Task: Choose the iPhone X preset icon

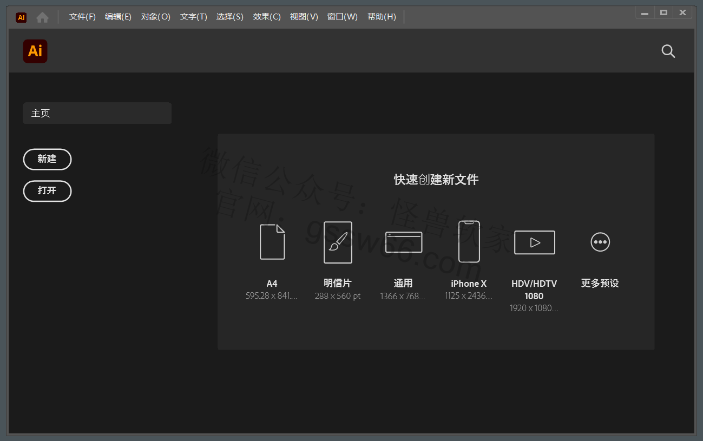Action: (469, 241)
